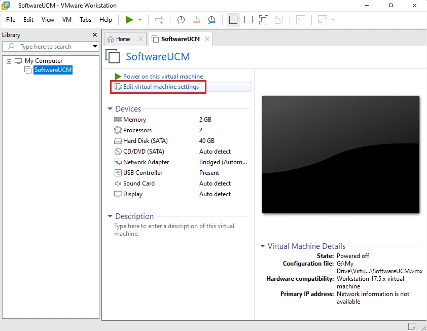Open the library search filter dropdown
This screenshot has height=331, width=427.
(x=95, y=46)
